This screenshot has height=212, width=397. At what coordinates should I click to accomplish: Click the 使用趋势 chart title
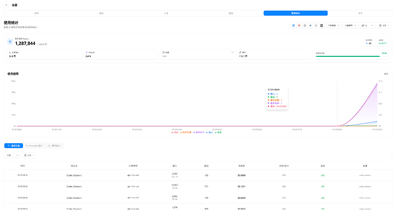pyautogui.click(x=13, y=74)
